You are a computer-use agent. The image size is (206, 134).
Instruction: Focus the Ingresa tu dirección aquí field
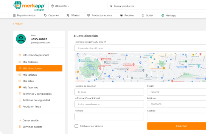click(x=140, y=48)
